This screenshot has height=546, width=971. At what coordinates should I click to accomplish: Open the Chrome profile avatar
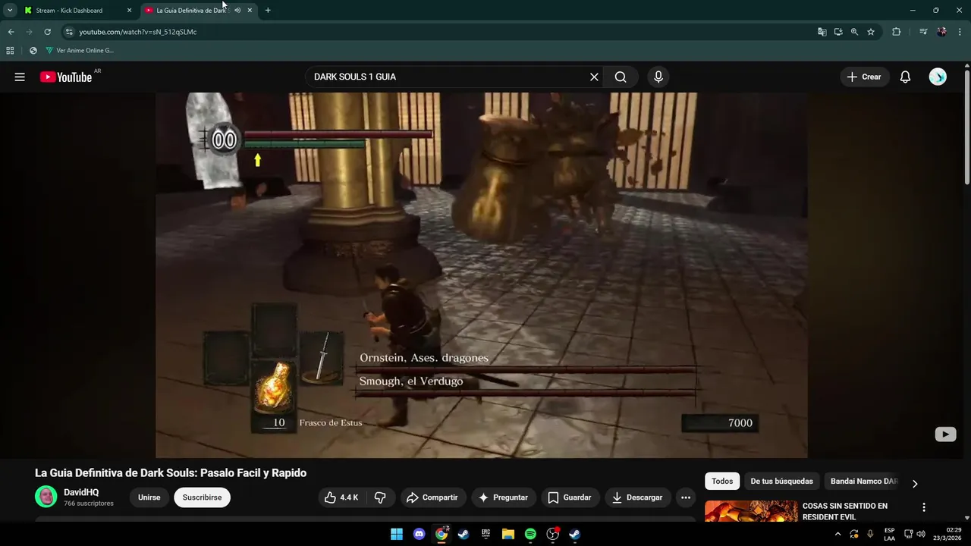[x=941, y=32]
